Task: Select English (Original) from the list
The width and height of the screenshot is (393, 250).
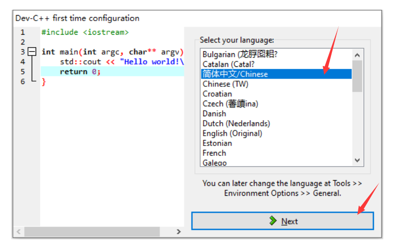Action: pyautogui.click(x=232, y=133)
